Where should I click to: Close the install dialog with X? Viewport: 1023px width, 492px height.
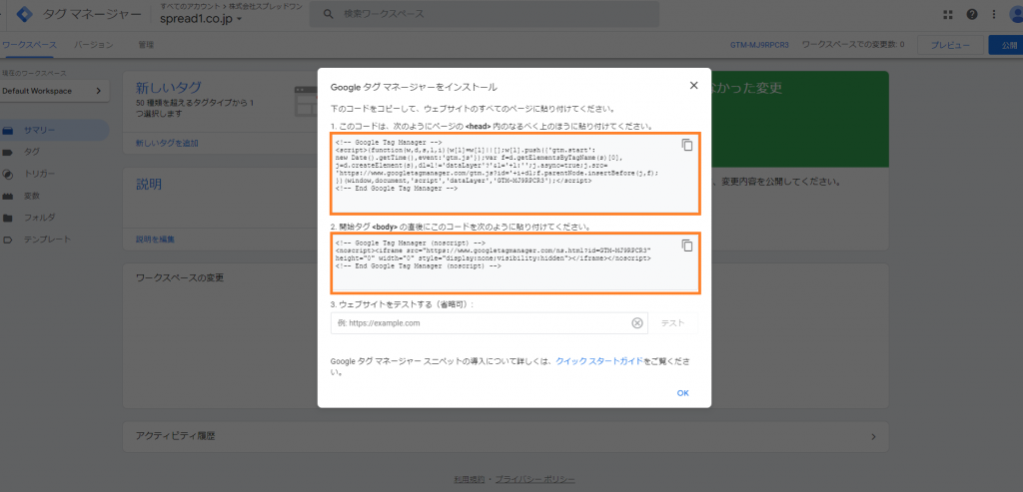tap(693, 86)
